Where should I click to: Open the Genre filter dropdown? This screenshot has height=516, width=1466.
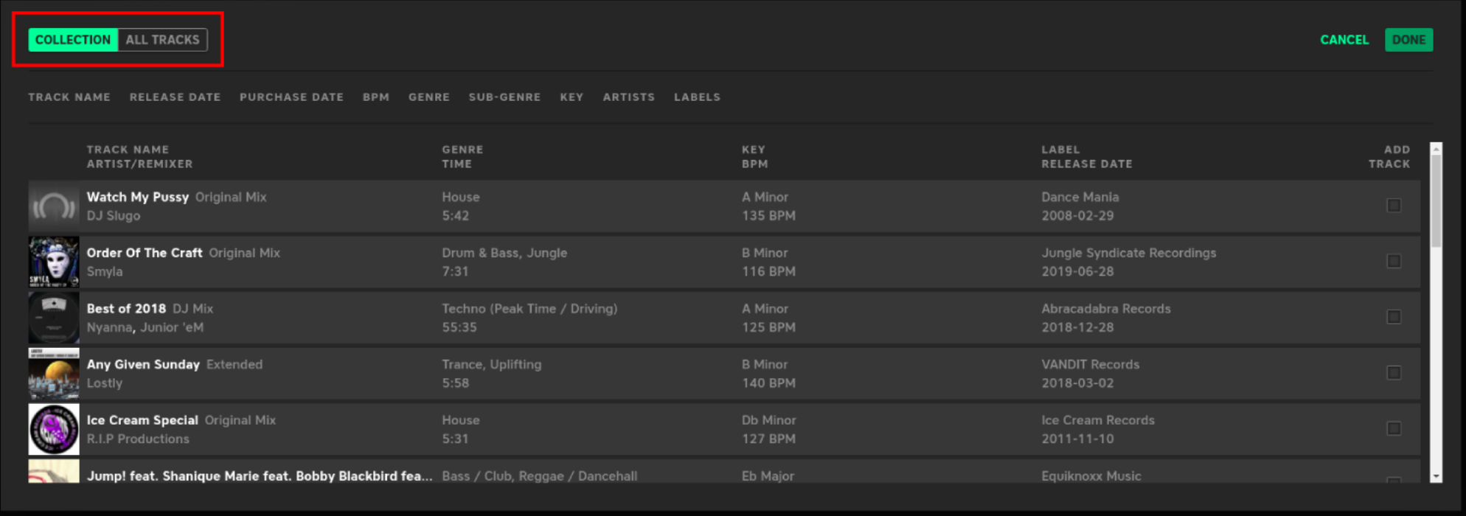428,97
